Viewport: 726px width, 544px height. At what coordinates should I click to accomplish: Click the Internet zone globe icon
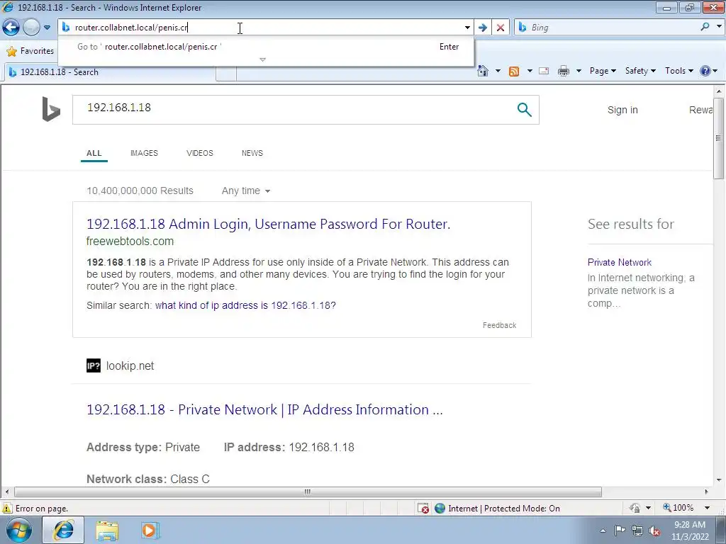click(440, 509)
